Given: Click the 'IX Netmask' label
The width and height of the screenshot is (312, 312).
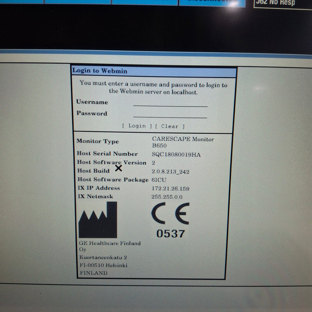Looking at the screenshot, I should 95,197.
